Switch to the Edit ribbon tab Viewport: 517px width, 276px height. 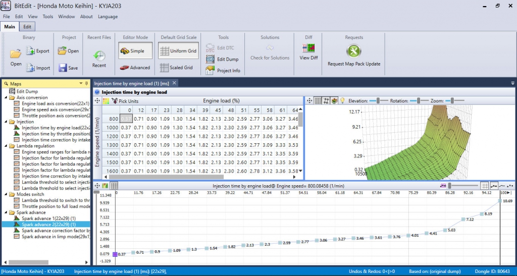pyautogui.click(x=27, y=27)
